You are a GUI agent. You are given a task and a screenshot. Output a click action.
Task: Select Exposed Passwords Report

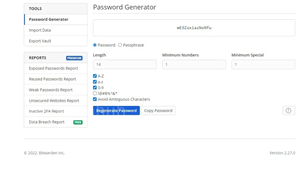coord(53,68)
